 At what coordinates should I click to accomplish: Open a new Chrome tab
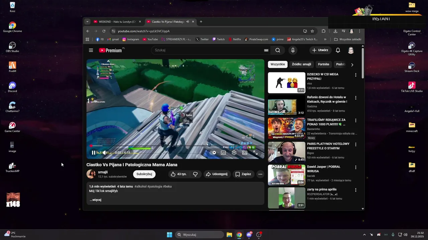pos(201,22)
